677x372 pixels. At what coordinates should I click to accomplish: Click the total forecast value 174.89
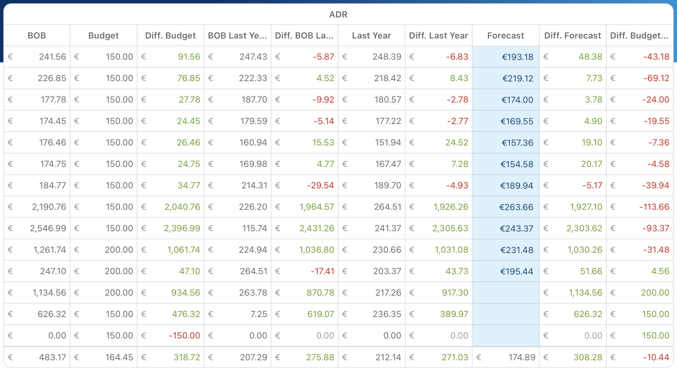pyautogui.click(x=521, y=357)
